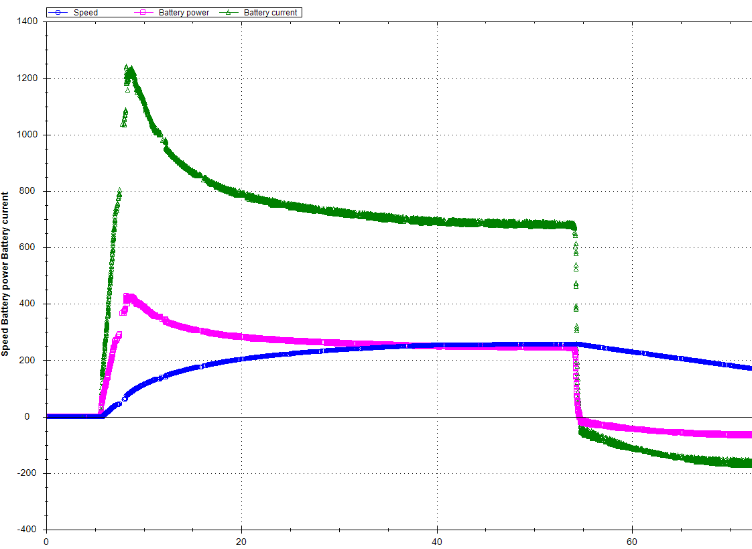Viewport: 752px width, 549px height.
Task: Click the peak of the magenta Battery power curve
Action: click(129, 297)
